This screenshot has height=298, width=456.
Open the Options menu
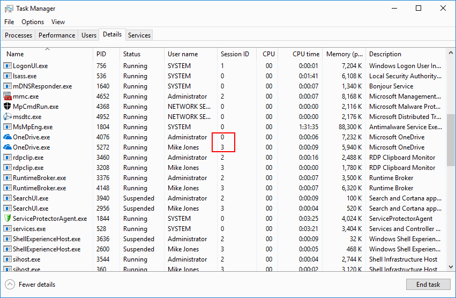pos(33,22)
